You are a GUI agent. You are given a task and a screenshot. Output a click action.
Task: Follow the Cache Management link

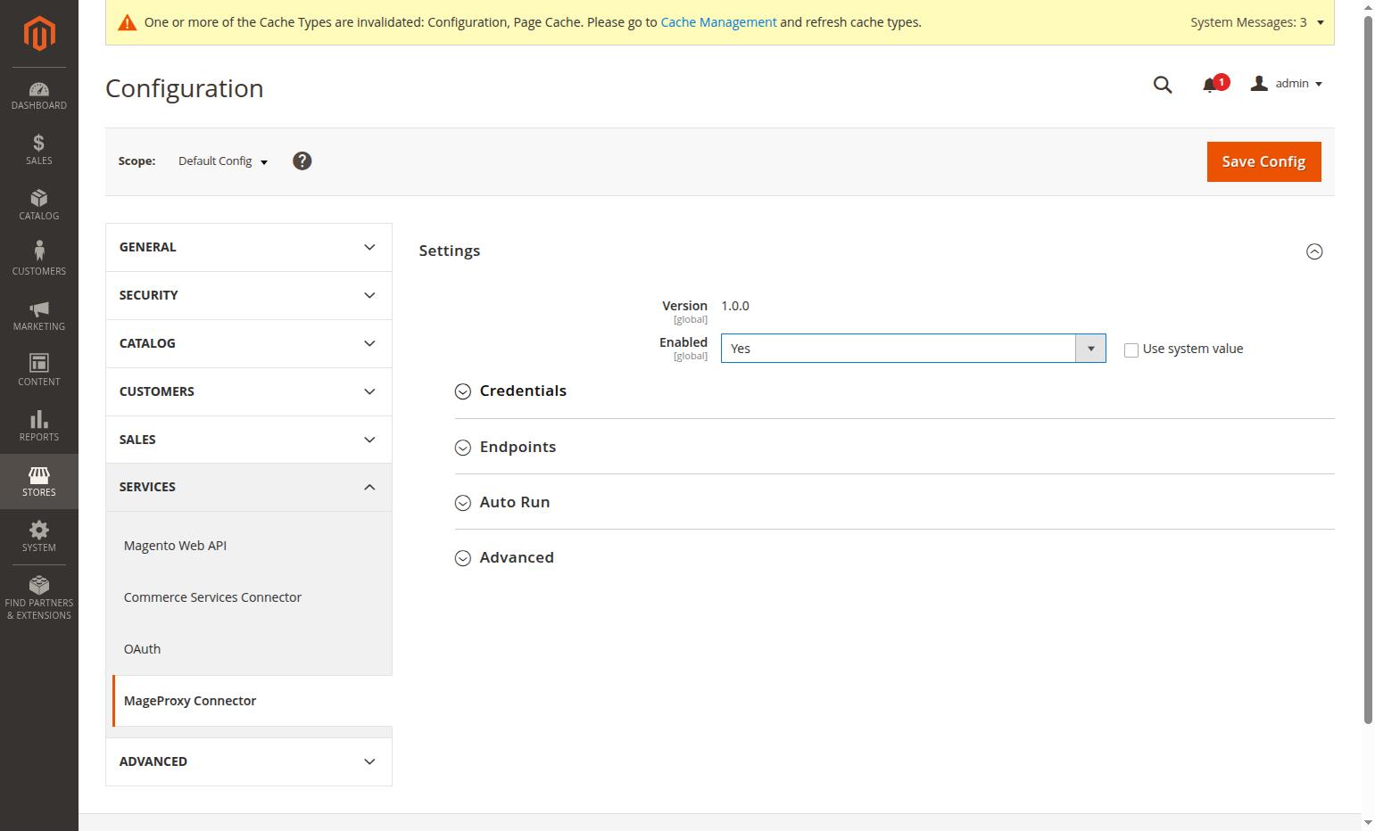tap(718, 22)
